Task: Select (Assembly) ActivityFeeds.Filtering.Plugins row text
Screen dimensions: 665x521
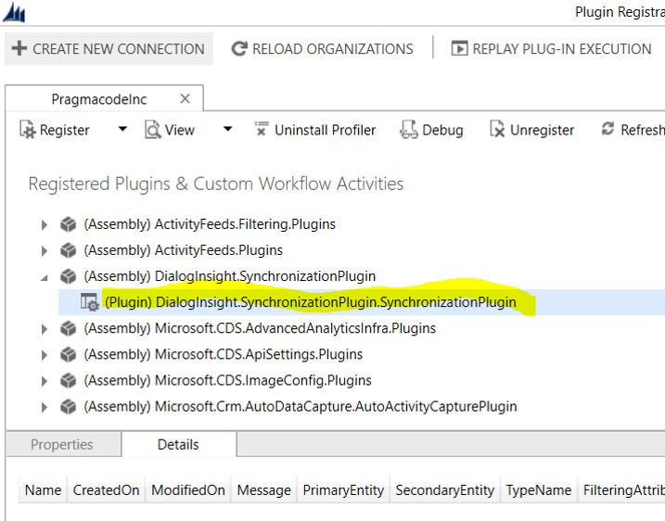Action: pyautogui.click(x=210, y=224)
